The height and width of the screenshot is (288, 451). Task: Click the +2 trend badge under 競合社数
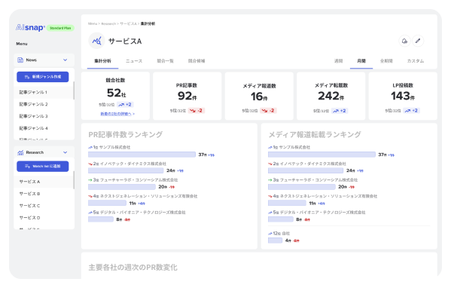tap(125, 105)
